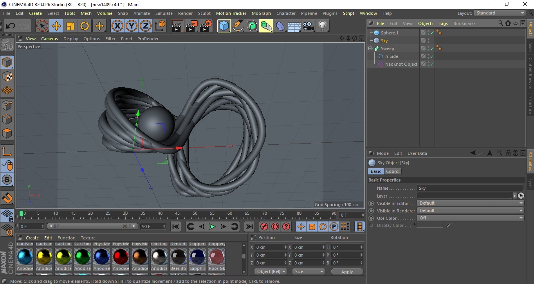Toggle the Use Color animation radio dot
The height and width of the screenshot is (284, 534).
tap(371, 218)
